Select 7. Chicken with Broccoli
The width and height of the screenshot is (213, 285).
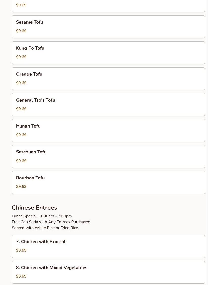coord(108,246)
